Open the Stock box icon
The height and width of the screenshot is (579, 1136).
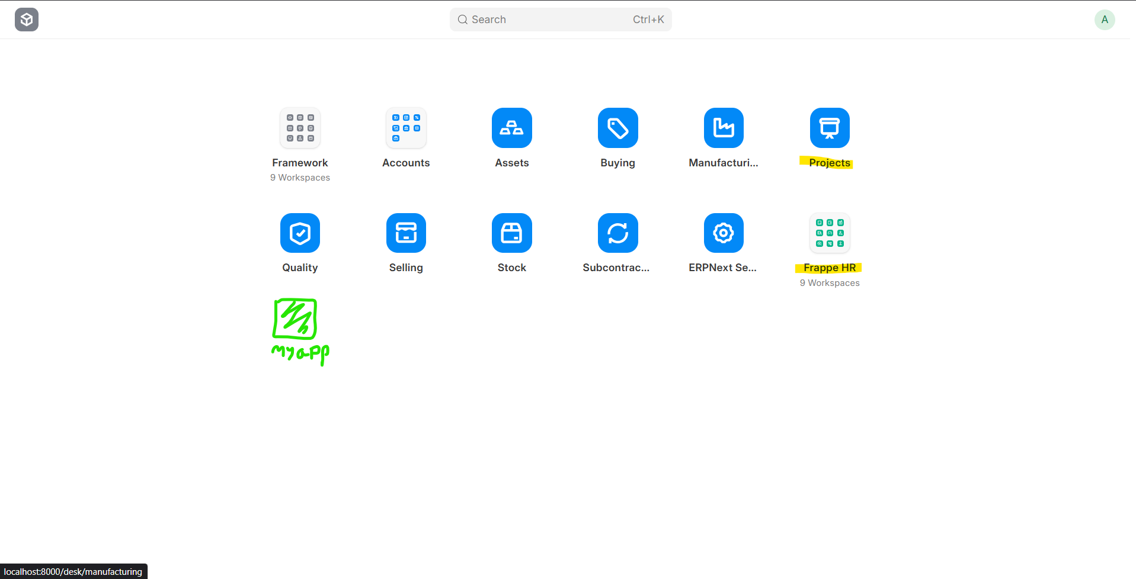point(511,233)
